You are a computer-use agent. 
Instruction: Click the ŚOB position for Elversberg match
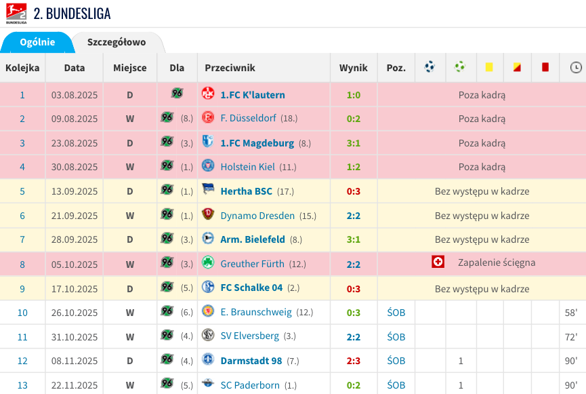396,336
